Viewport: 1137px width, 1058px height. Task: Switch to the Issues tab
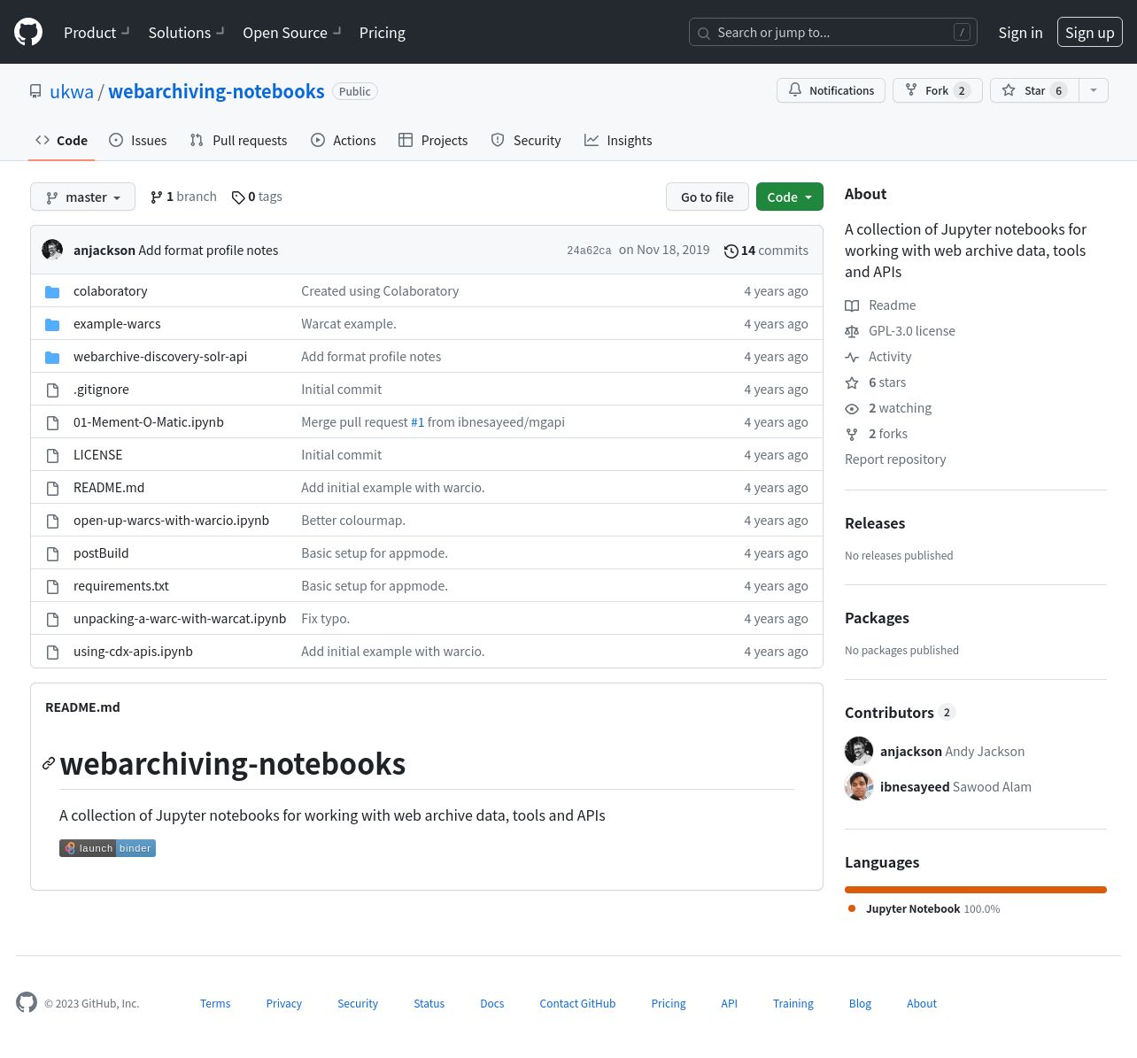138,140
